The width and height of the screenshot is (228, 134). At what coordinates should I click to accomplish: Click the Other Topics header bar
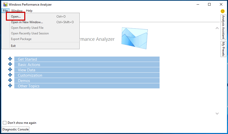pyautogui.click(x=87, y=86)
